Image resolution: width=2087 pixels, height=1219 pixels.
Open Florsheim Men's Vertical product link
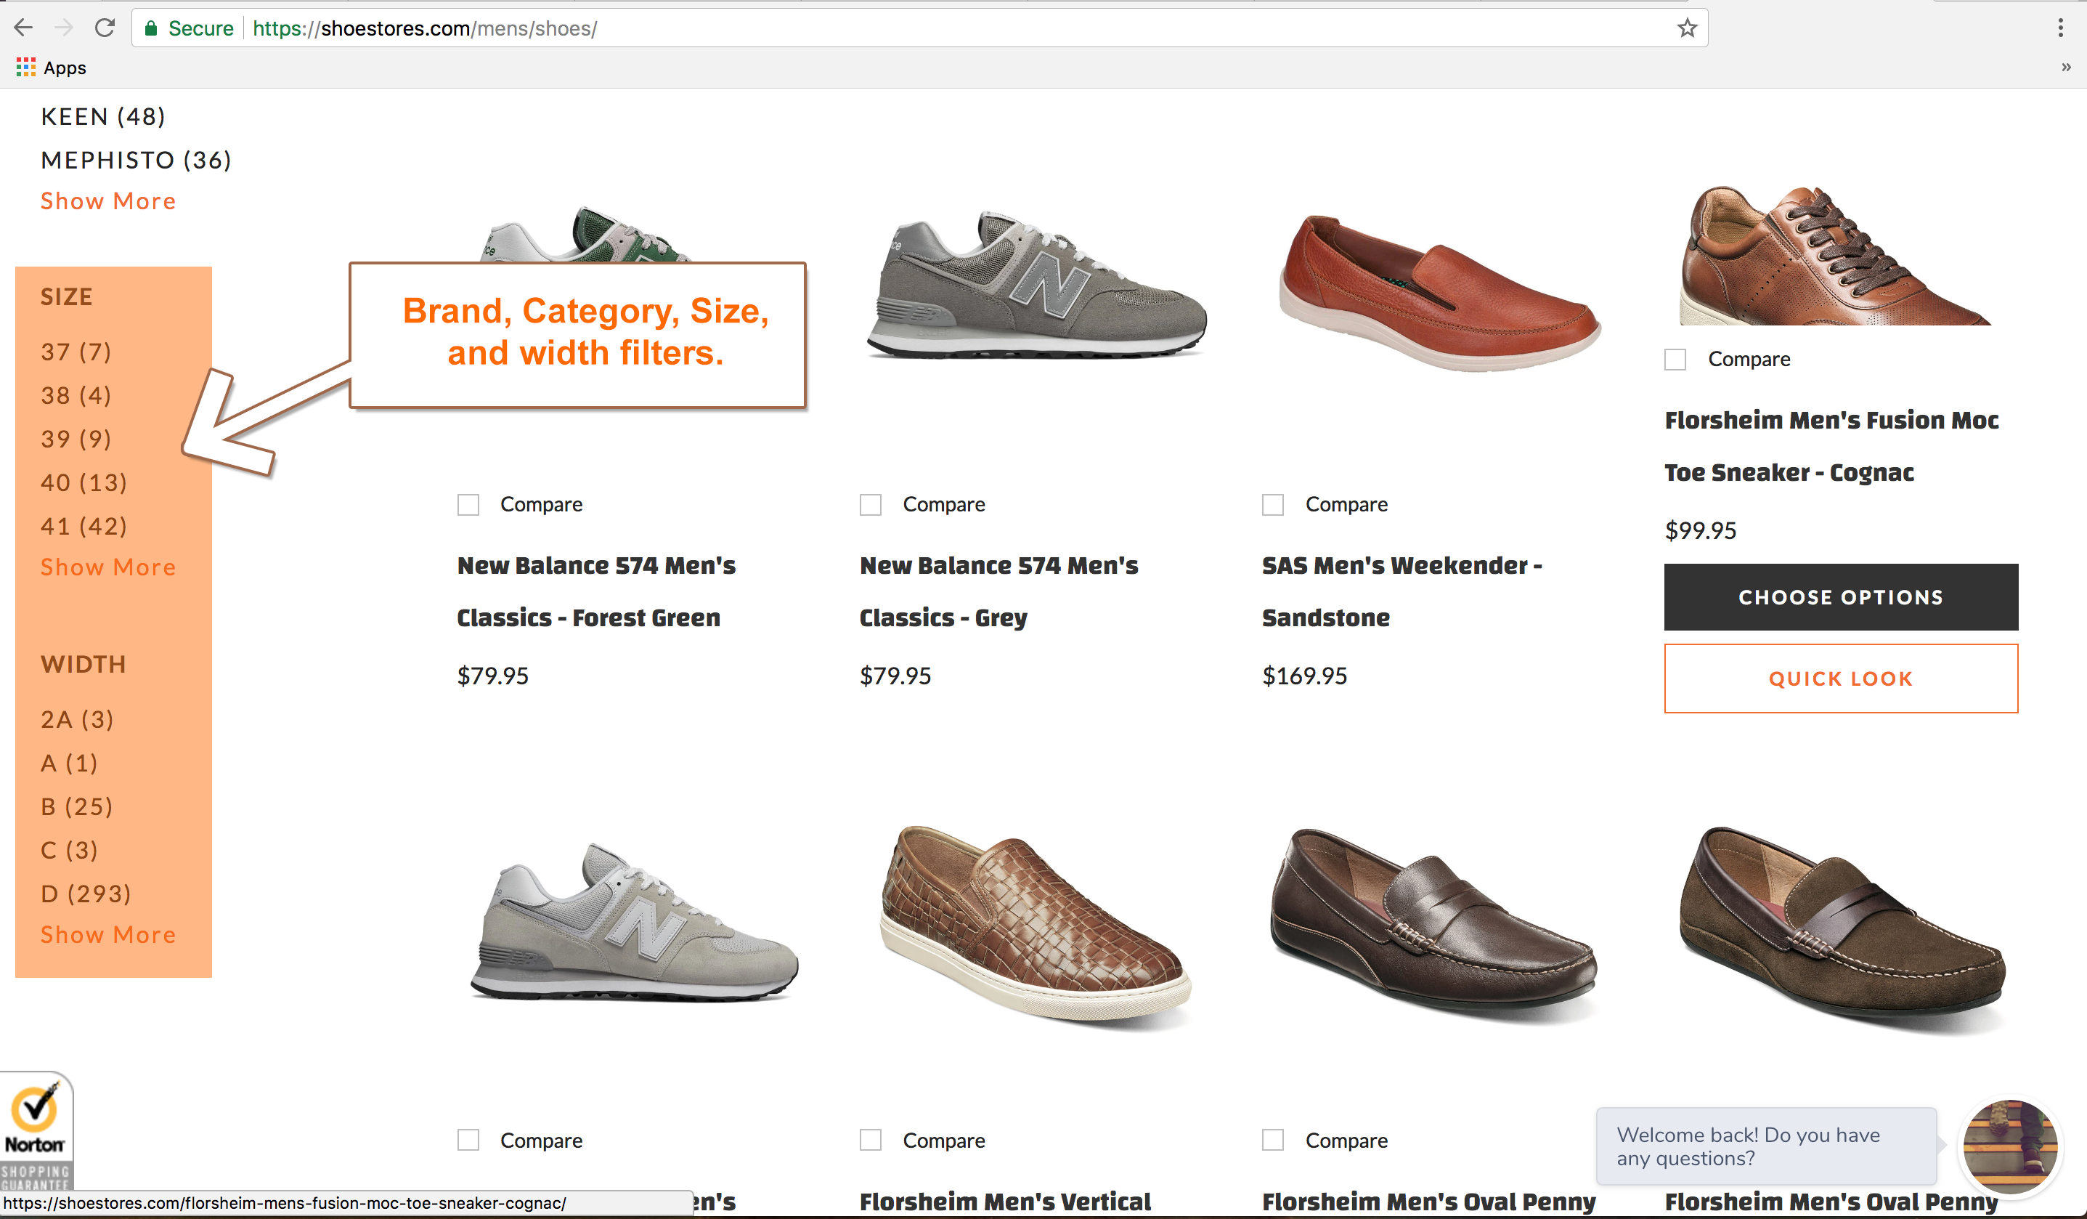pos(1004,1202)
